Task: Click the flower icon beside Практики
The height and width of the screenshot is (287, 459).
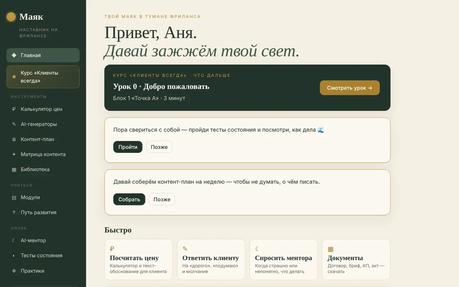Action: pyautogui.click(x=14, y=271)
